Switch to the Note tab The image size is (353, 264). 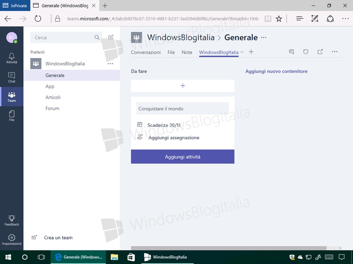click(x=187, y=52)
